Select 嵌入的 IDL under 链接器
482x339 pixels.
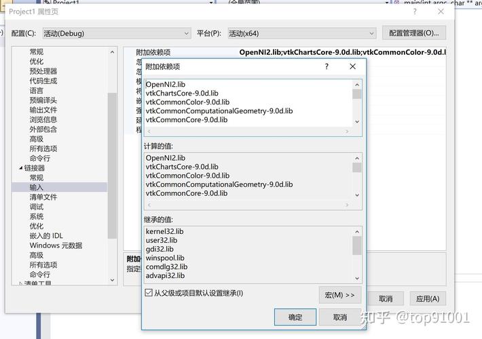[x=46, y=236]
